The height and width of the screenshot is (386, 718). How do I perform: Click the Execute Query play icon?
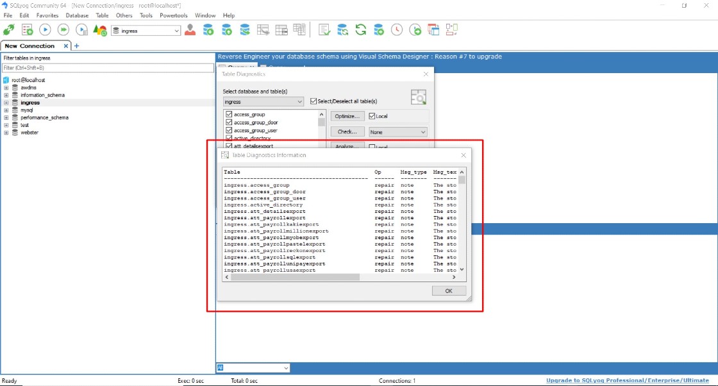point(45,30)
